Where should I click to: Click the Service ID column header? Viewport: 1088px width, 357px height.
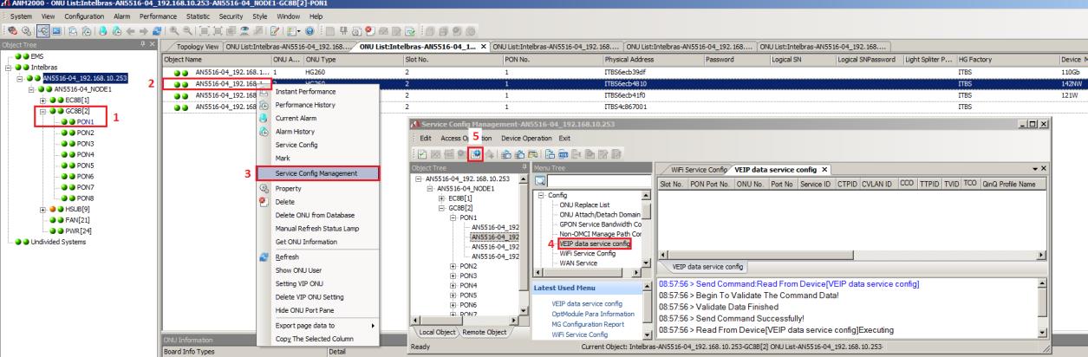tap(817, 184)
